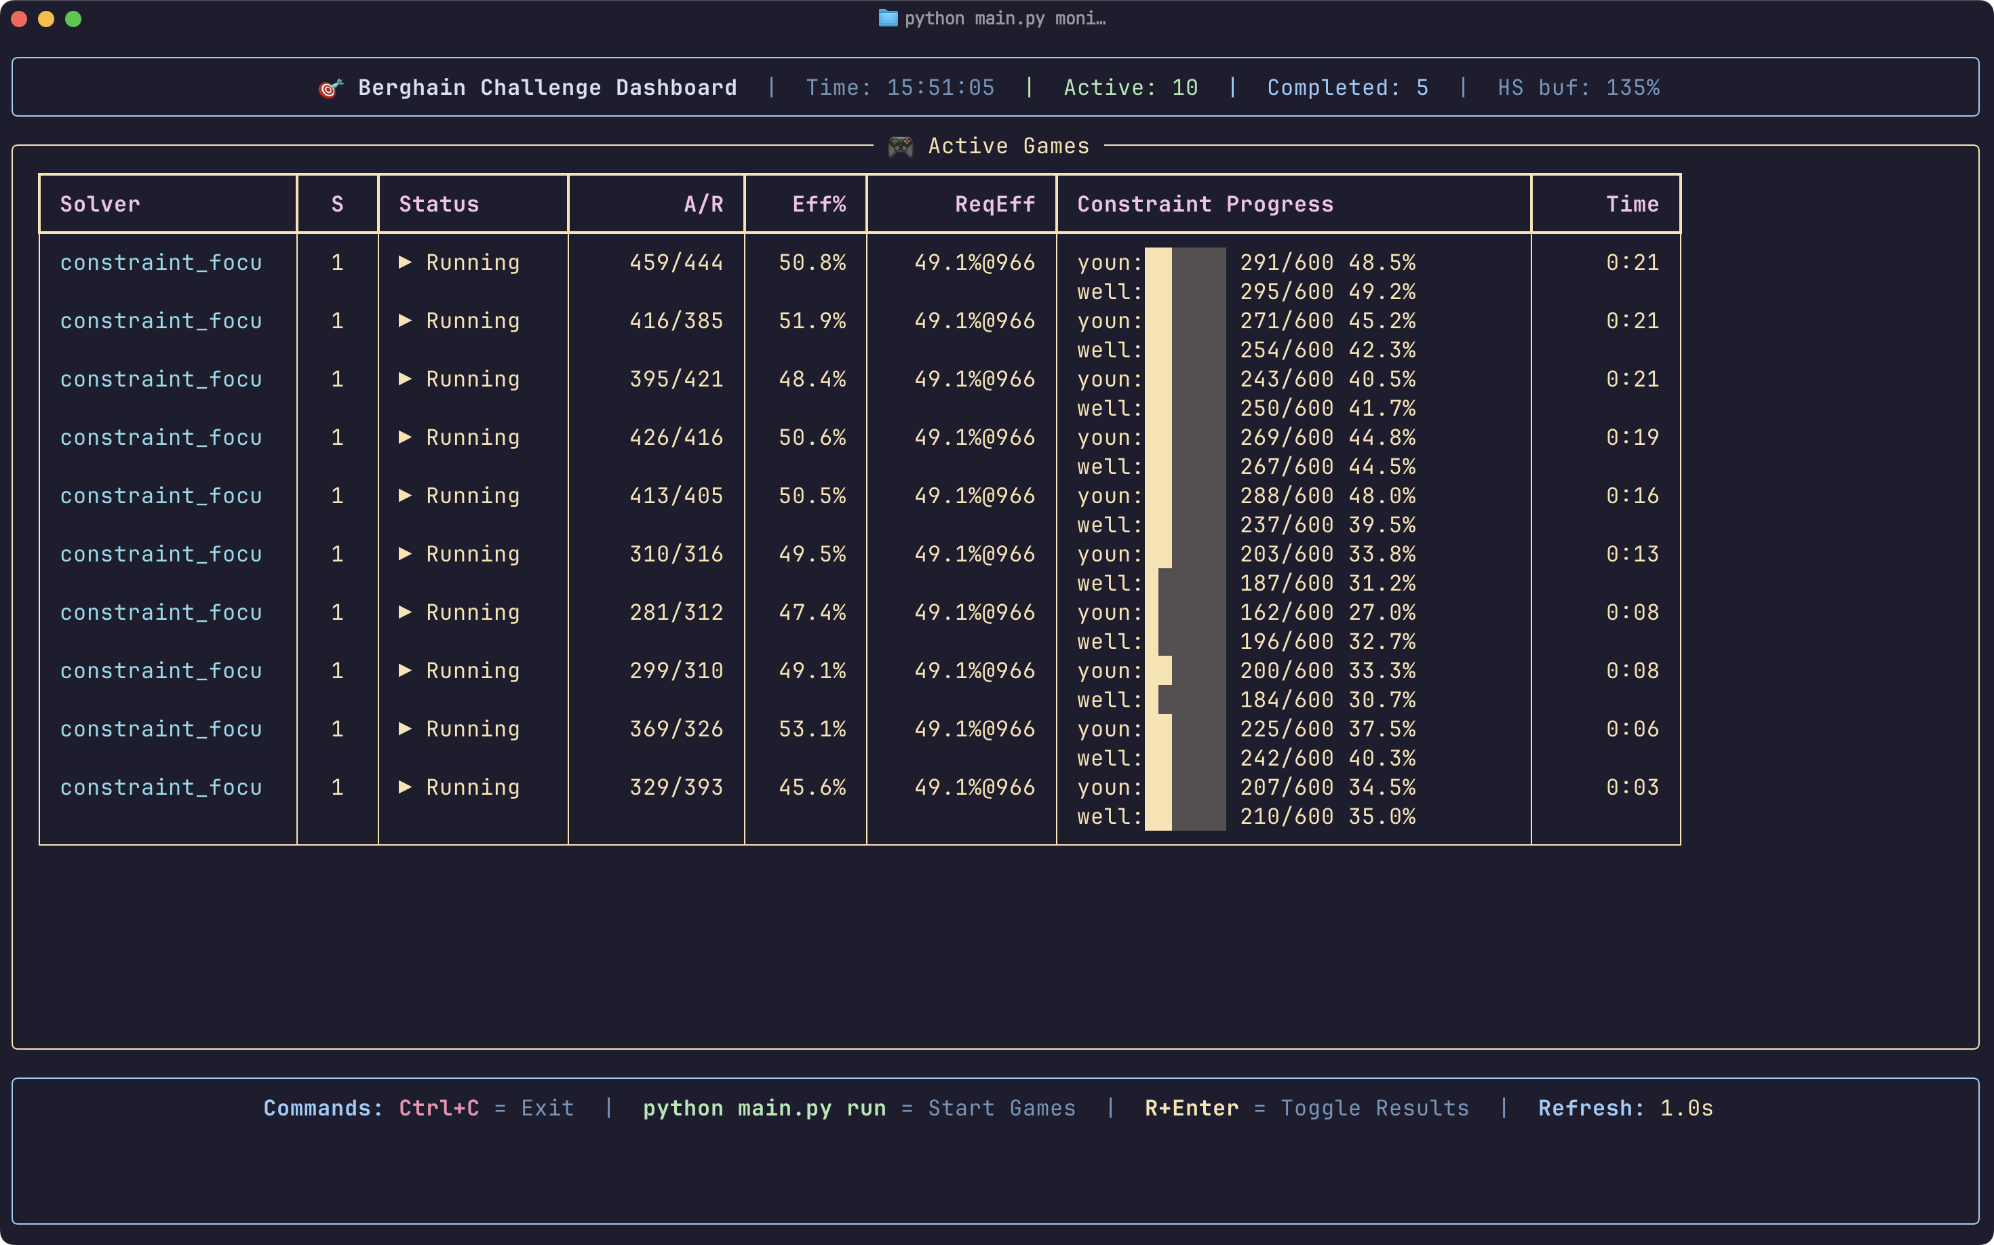
Task: Click the Active: 10 counter in header
Action: point(1131,87)
